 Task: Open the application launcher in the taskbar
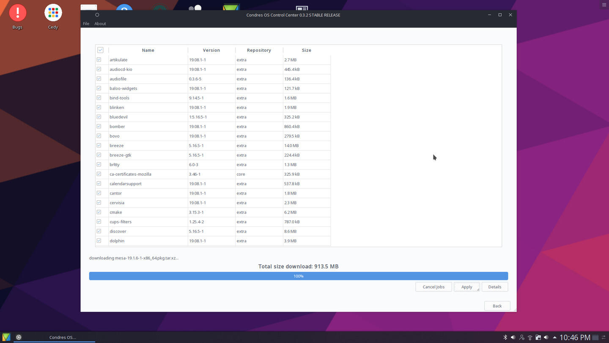(6, 337)
